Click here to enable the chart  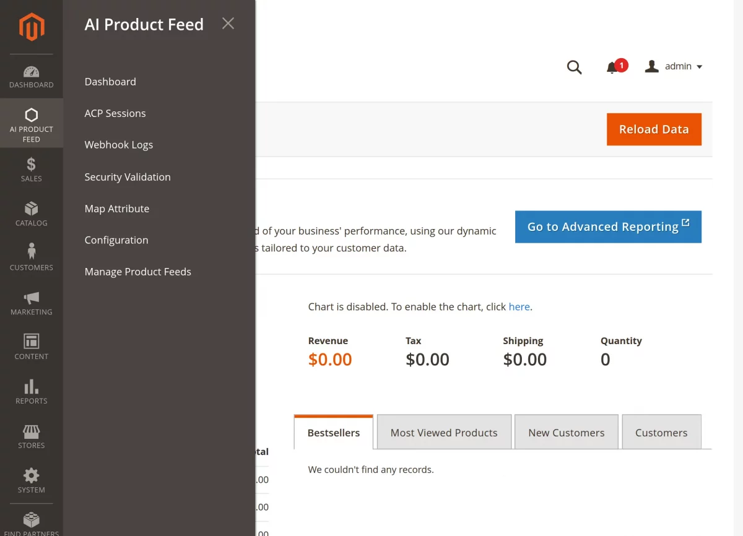coord(519,306)
